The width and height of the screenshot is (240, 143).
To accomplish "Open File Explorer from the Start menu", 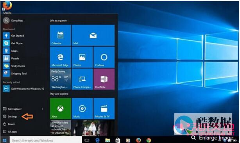I will point(12,109).
